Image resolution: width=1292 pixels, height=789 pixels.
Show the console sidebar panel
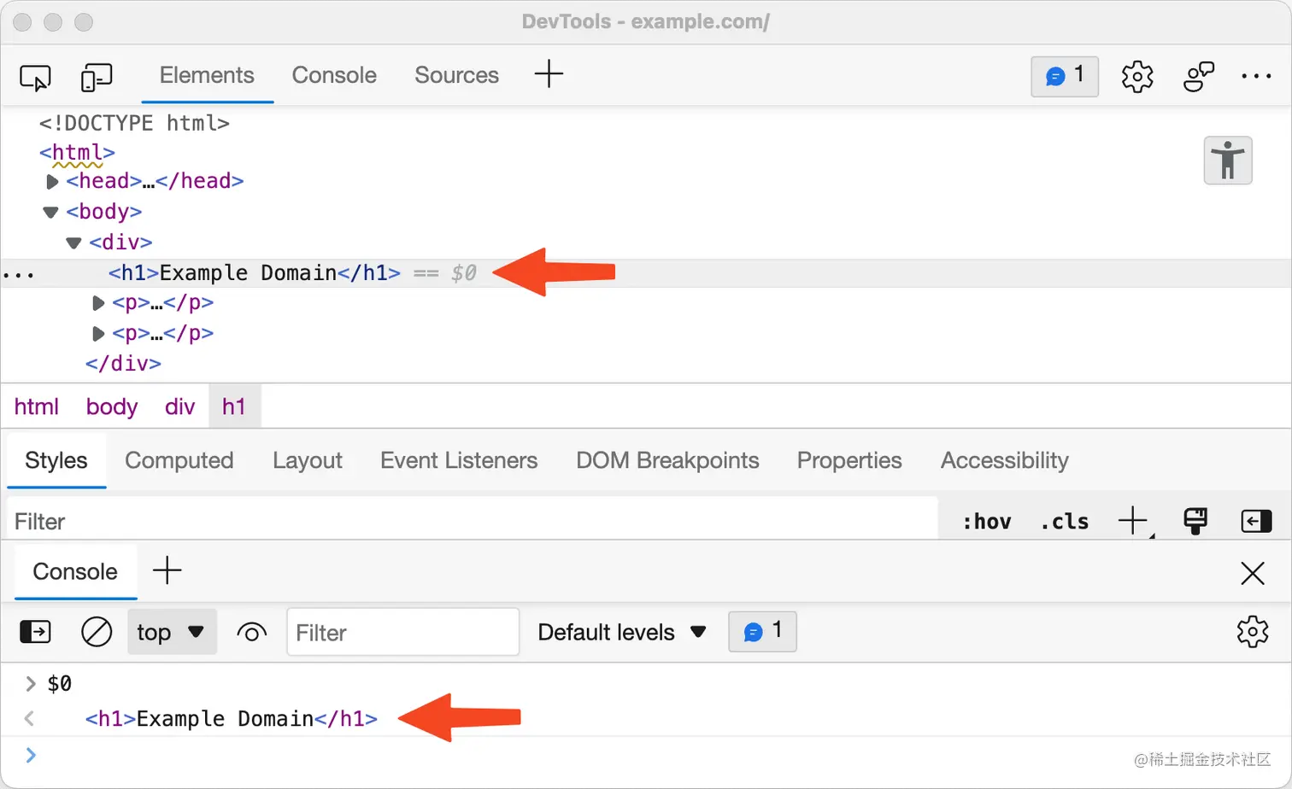35,632
